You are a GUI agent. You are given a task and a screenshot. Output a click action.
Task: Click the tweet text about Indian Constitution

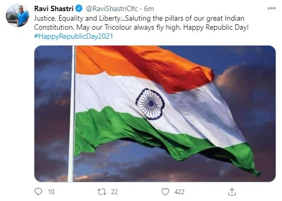click(x=141, y=23)
